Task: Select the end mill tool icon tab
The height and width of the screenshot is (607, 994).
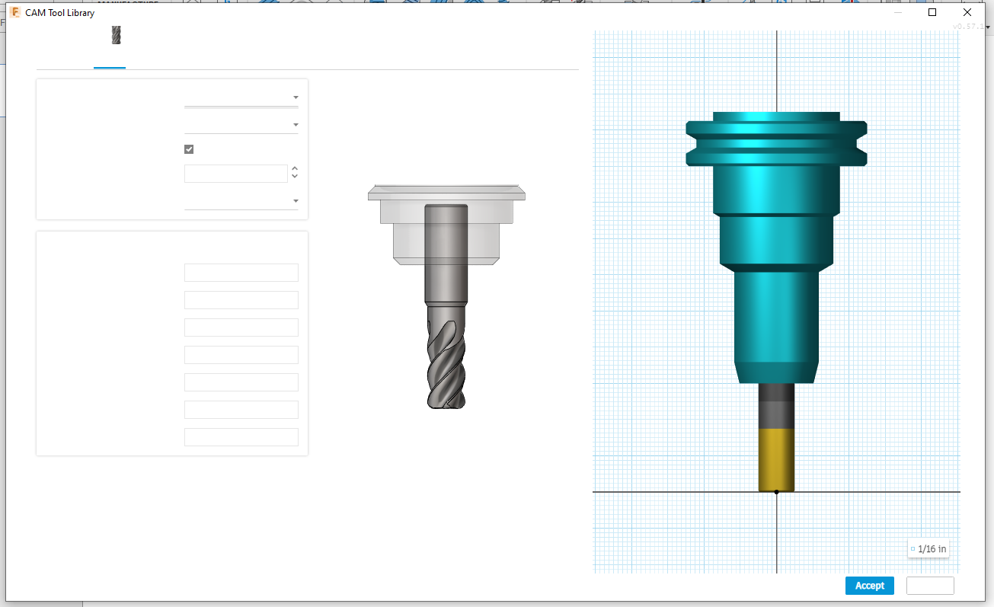Action: click(116, 34)
